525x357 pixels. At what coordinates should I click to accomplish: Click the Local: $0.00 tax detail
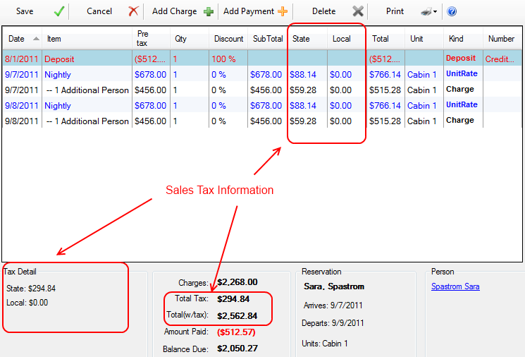27,303
